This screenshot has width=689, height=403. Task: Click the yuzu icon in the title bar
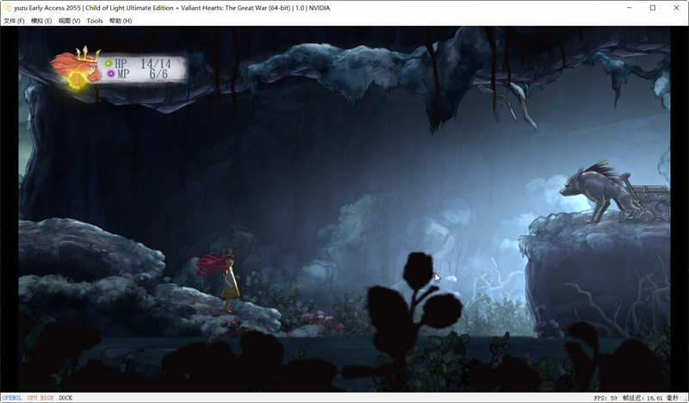click(x=8, y=8)
